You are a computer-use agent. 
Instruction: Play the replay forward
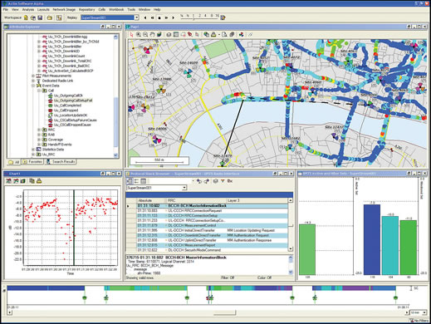(166, 17)
